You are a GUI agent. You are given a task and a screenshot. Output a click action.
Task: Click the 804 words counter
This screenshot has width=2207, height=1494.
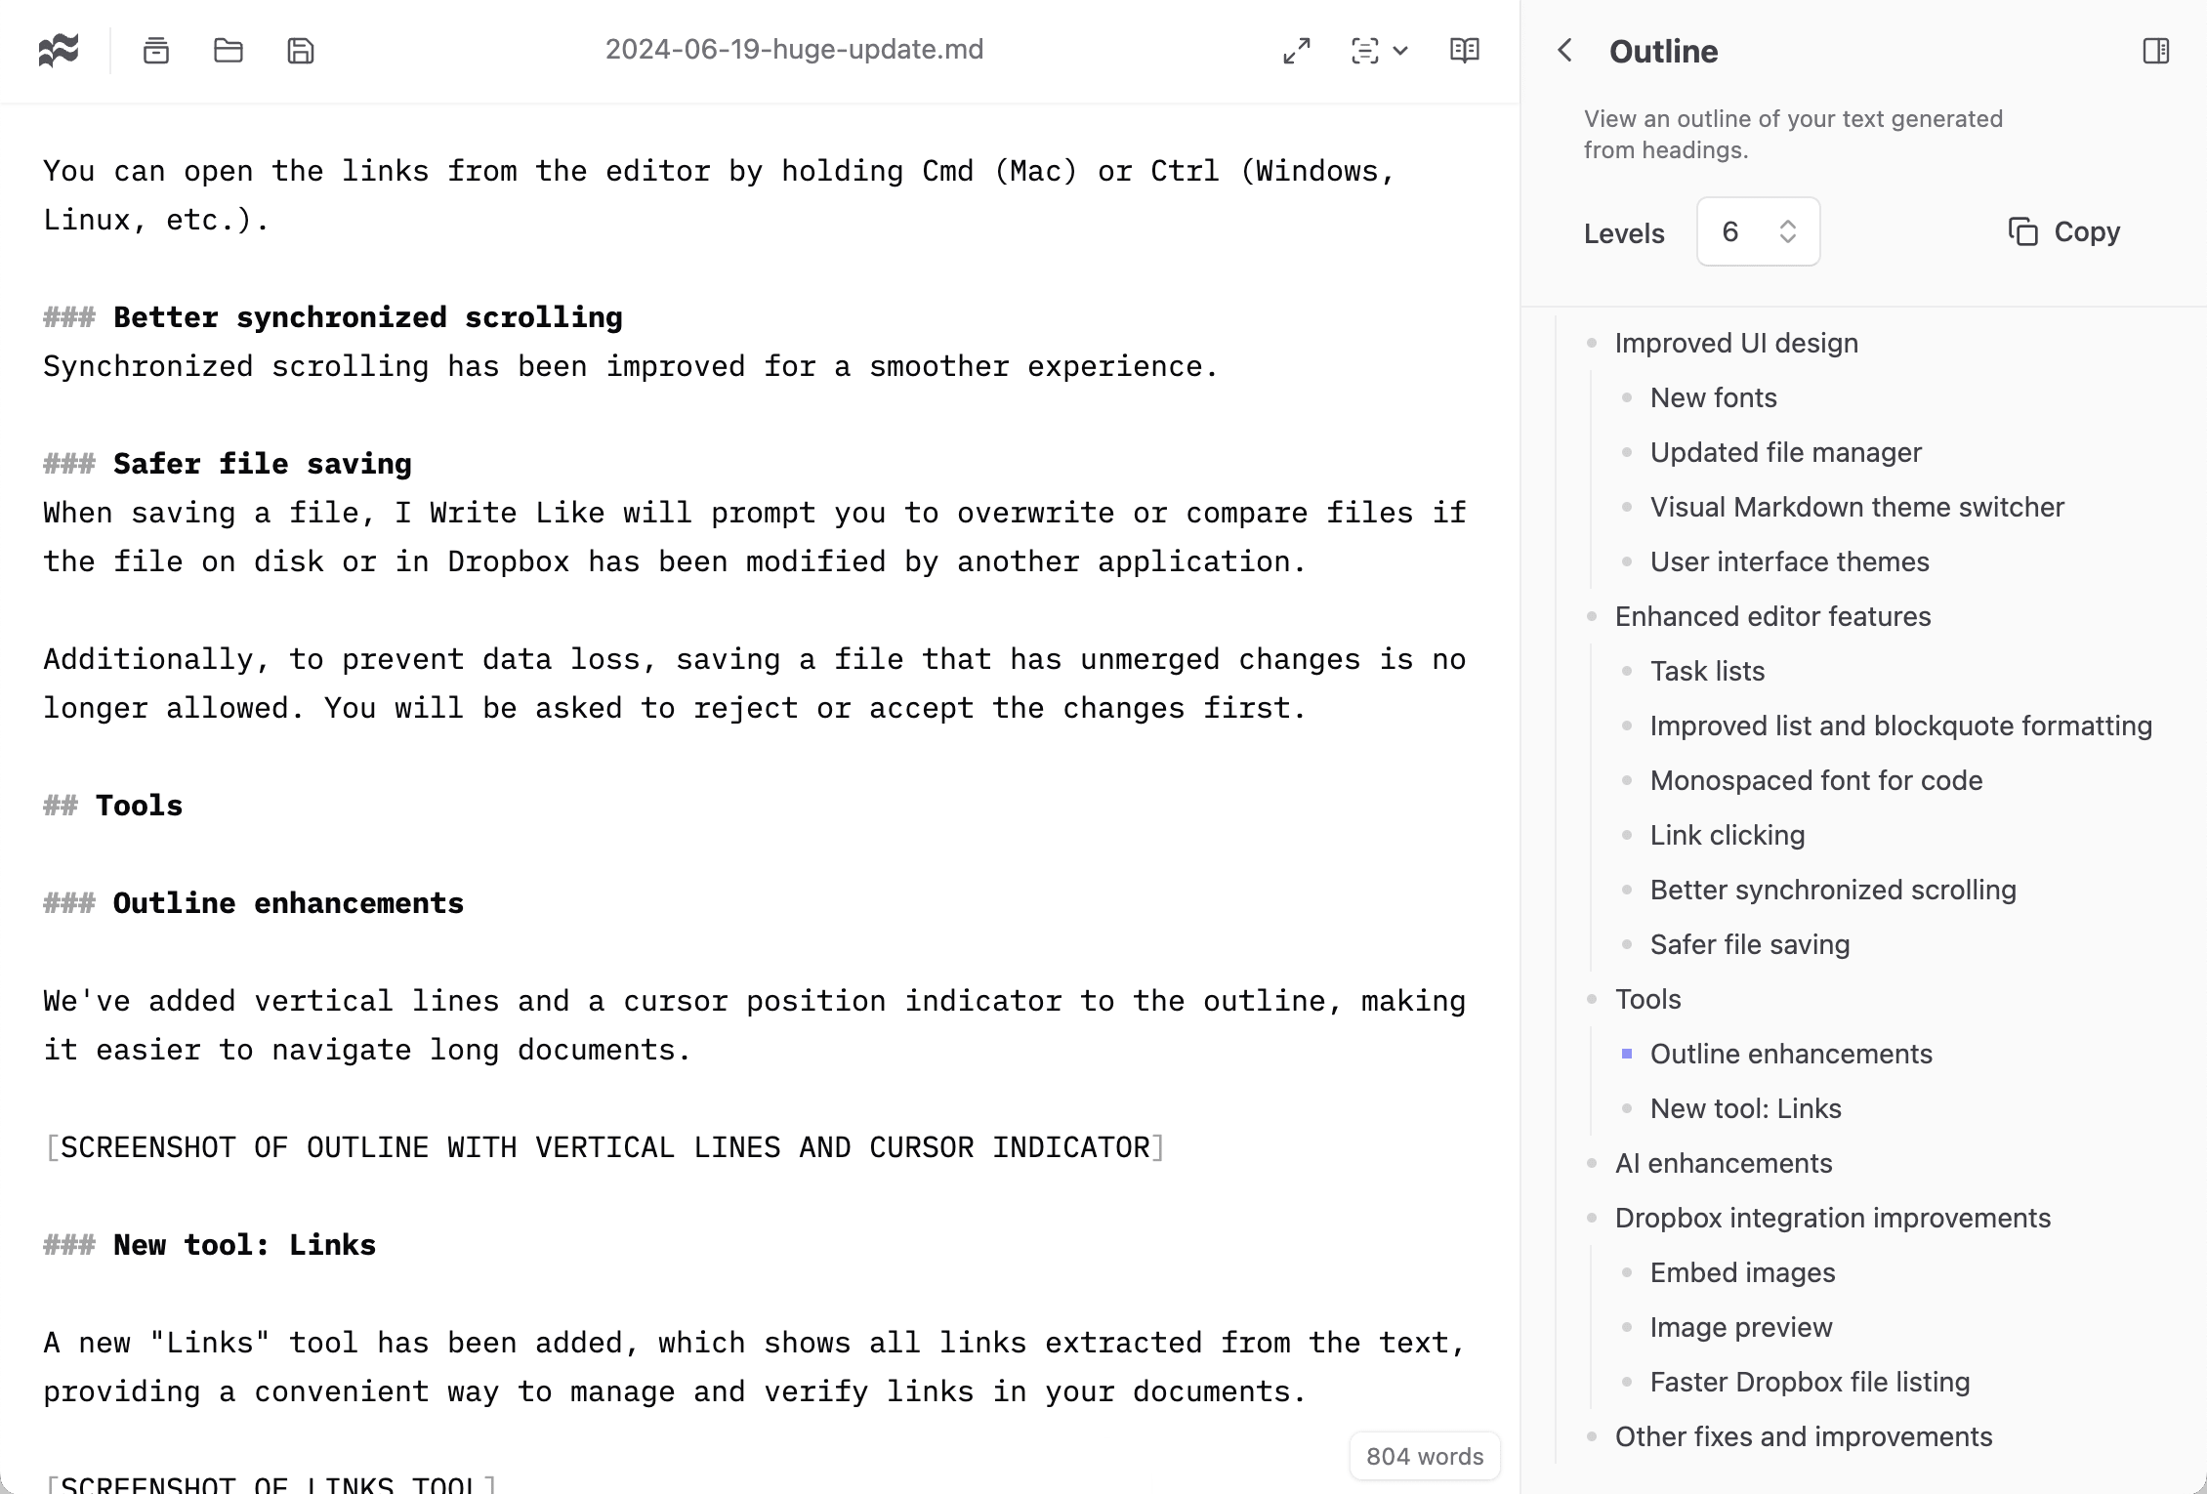(x=1425, y=1456)
